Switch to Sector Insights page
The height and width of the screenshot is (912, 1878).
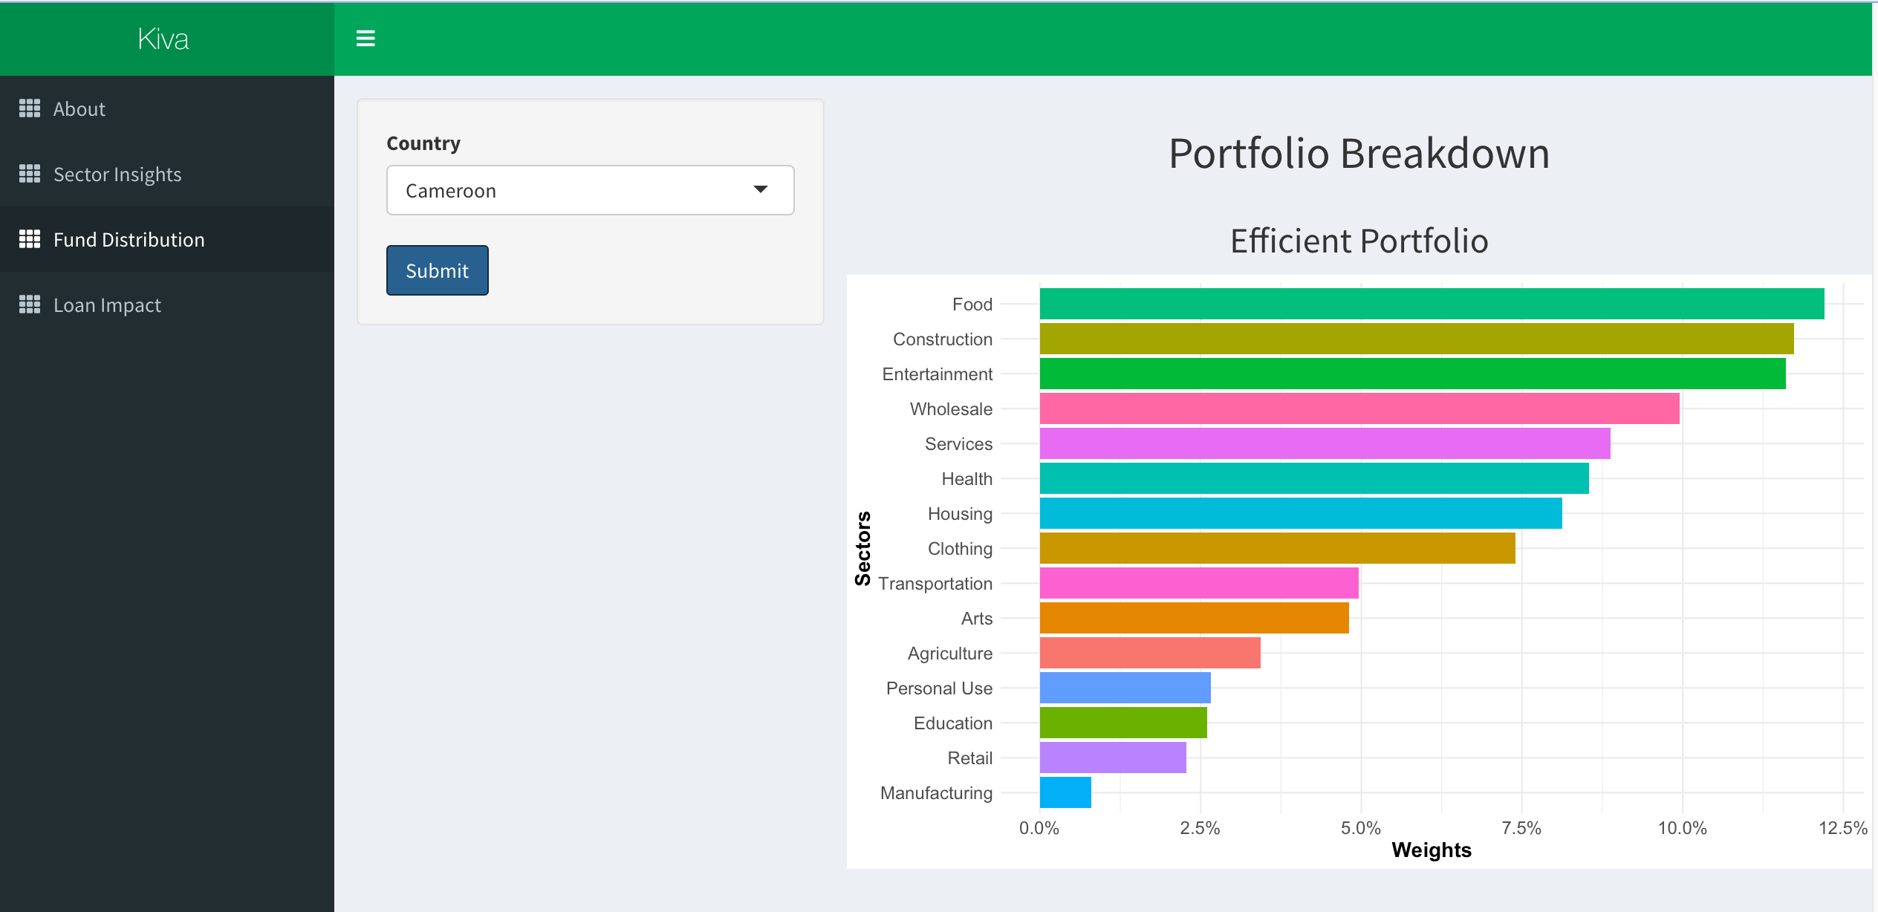pyautogui.click(x=117, y=175)
